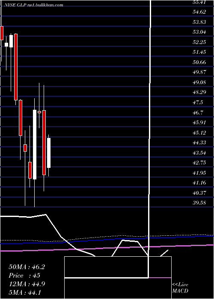
Task: Click the last white candle near 44
Action: click(49, 153)
